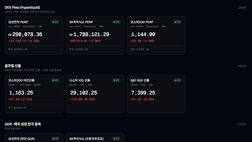The height and width of the screenshot is (142, 252).
Task: Click the 3개 종목 count beside DEX Perp
Action: pyautogui.click(x=242, y=8)
